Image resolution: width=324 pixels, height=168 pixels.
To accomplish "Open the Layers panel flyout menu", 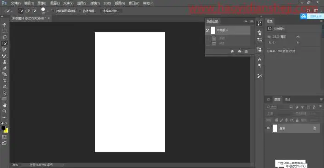I will pos(321,99).
